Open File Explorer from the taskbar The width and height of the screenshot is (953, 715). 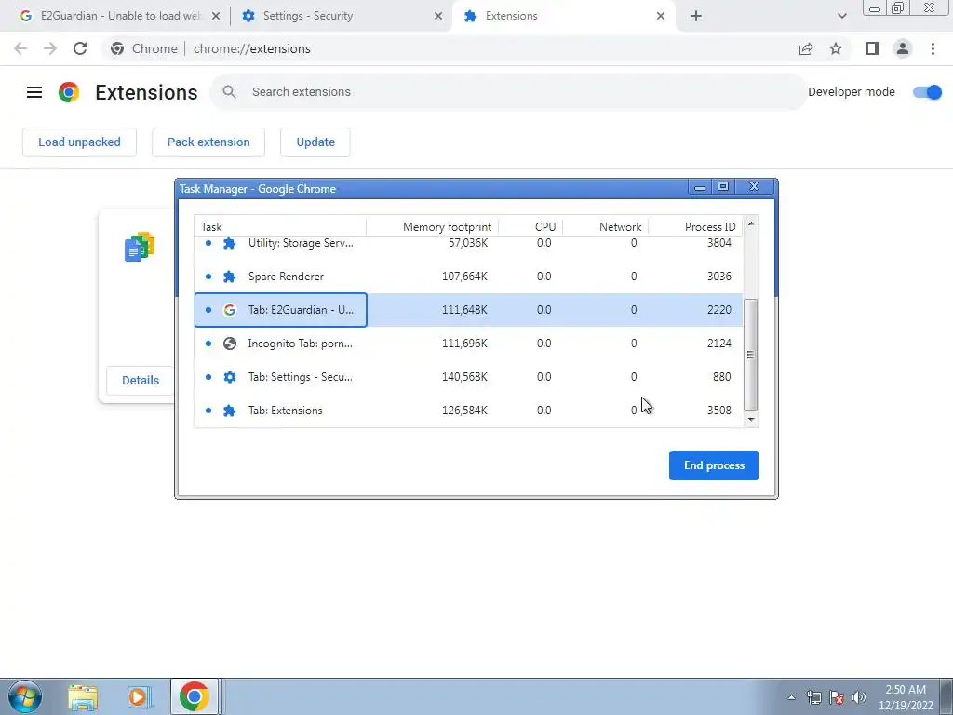tap(82, 696)
